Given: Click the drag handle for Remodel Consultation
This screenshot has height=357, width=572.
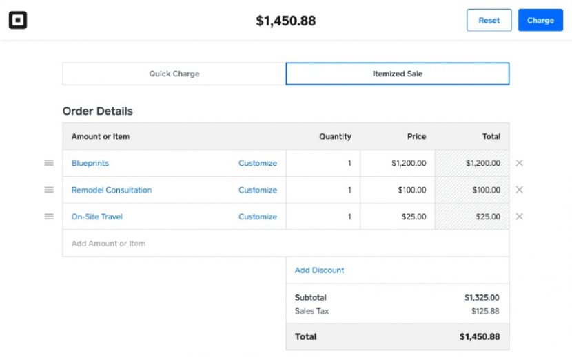Looking at the screenshot, I should pyautogui.click(x=49, y=190).
